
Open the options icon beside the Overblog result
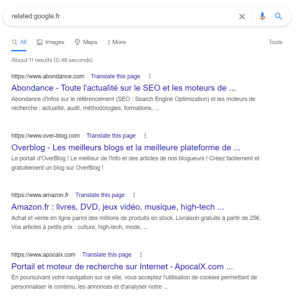(145, 135)
